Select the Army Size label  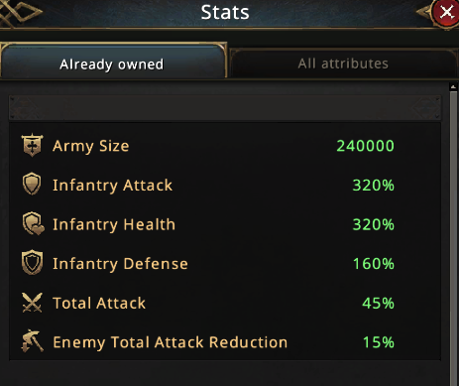pos(91,146)
